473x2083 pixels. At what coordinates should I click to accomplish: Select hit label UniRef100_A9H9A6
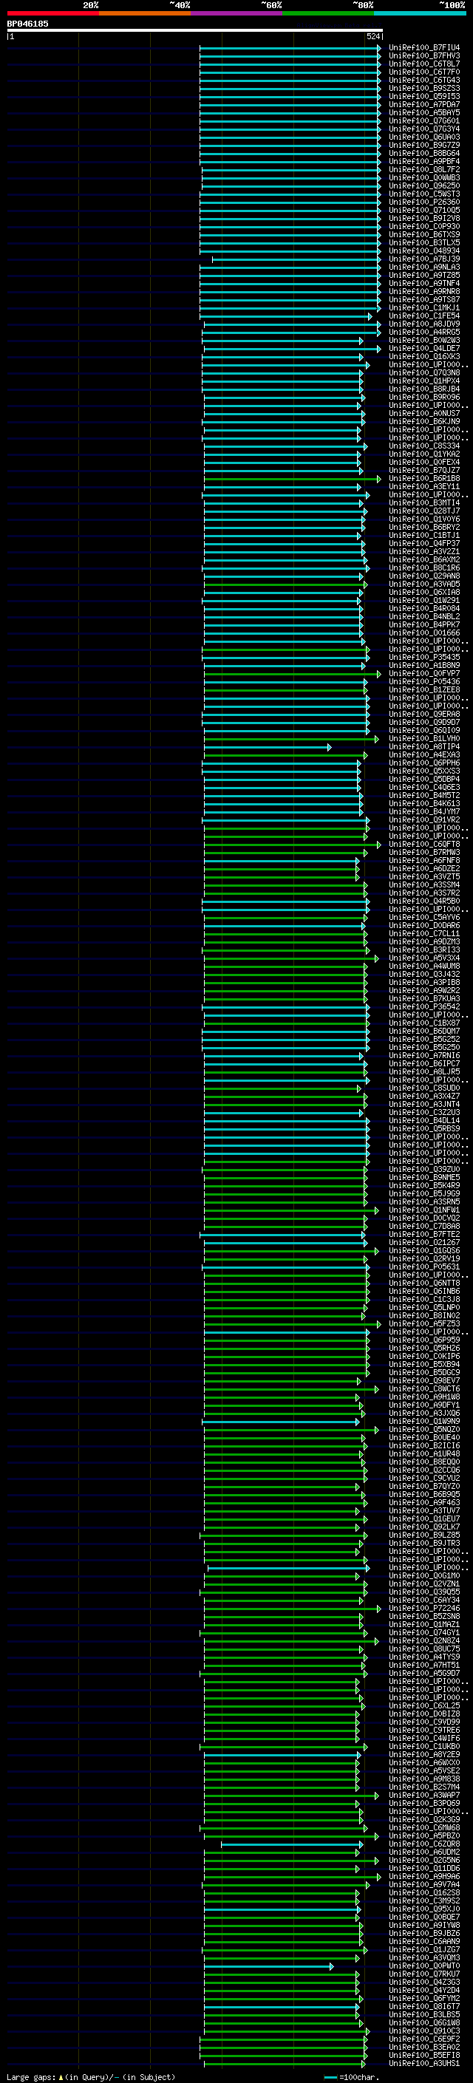coord(424,1876)
